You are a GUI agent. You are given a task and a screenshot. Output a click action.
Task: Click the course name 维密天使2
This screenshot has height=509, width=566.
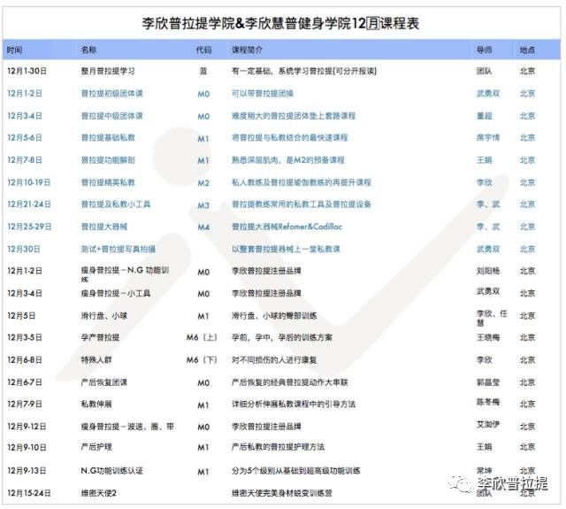click(x=98, y=493)
